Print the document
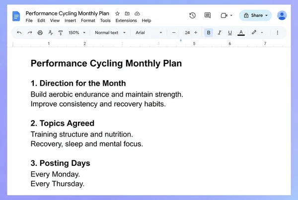The image size is (298, 200). pos(40,33)
